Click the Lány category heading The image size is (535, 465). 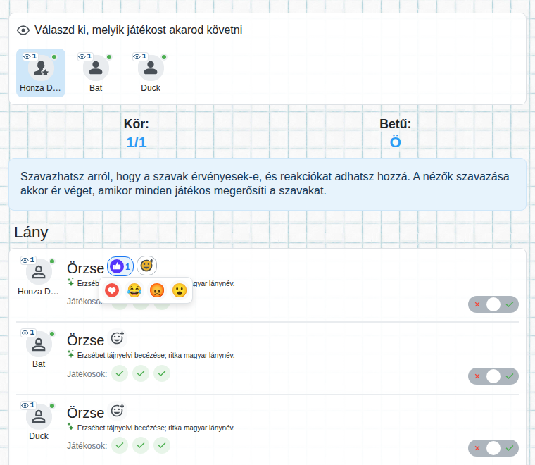(31, 232)
